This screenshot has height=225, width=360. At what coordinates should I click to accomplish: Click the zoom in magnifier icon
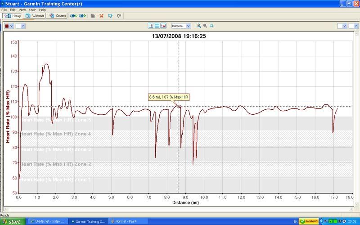pyautogui.click(x=199, y=26)
